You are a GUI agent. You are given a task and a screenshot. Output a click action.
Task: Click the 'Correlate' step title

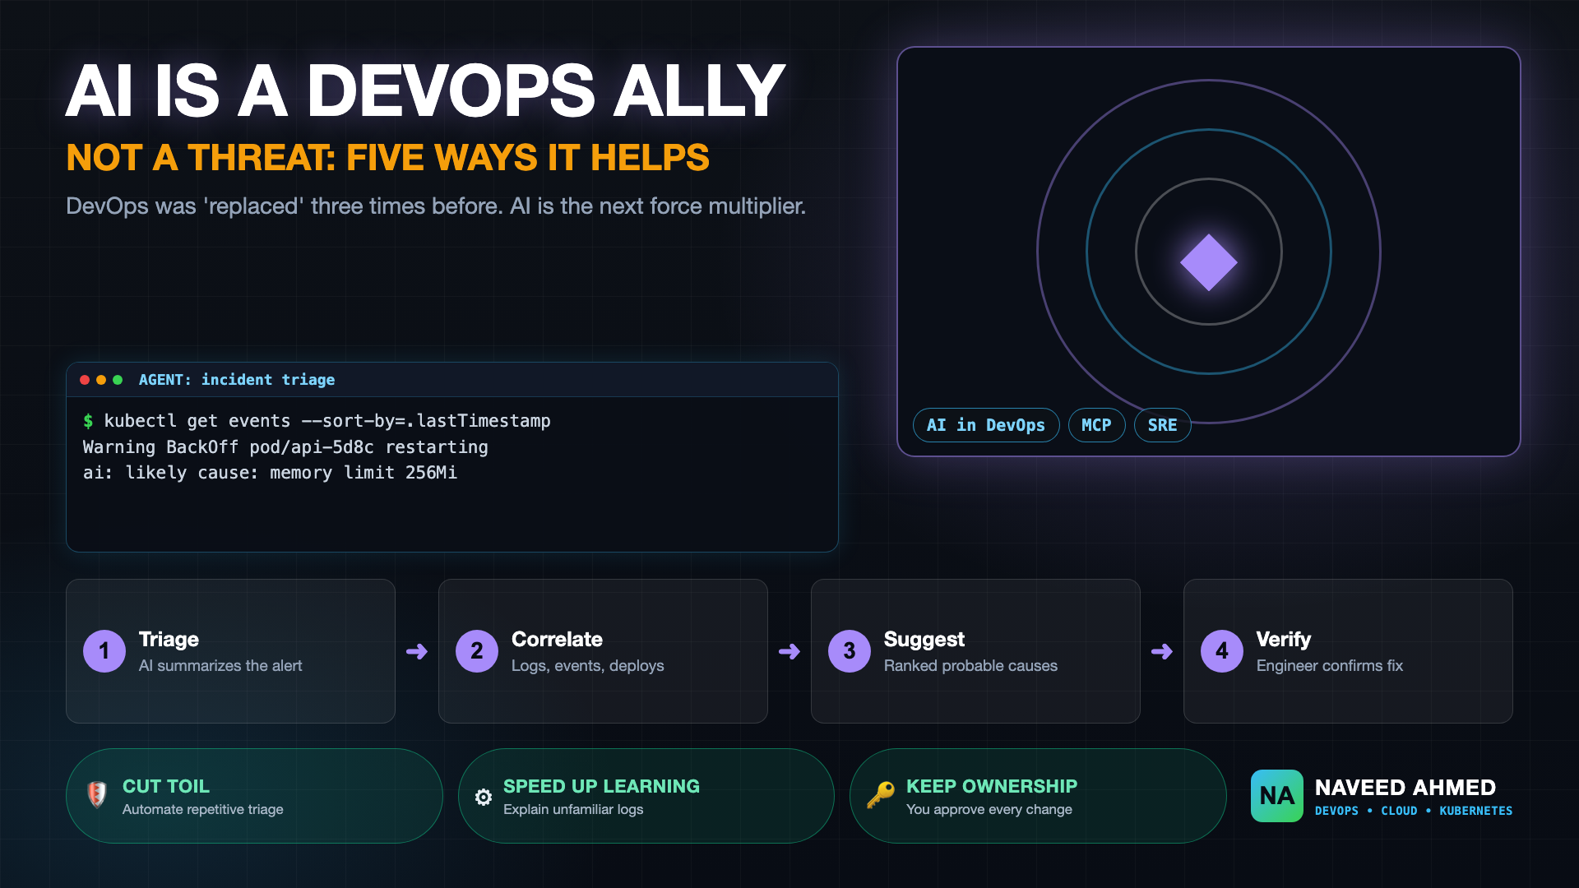tap(557, 640)
